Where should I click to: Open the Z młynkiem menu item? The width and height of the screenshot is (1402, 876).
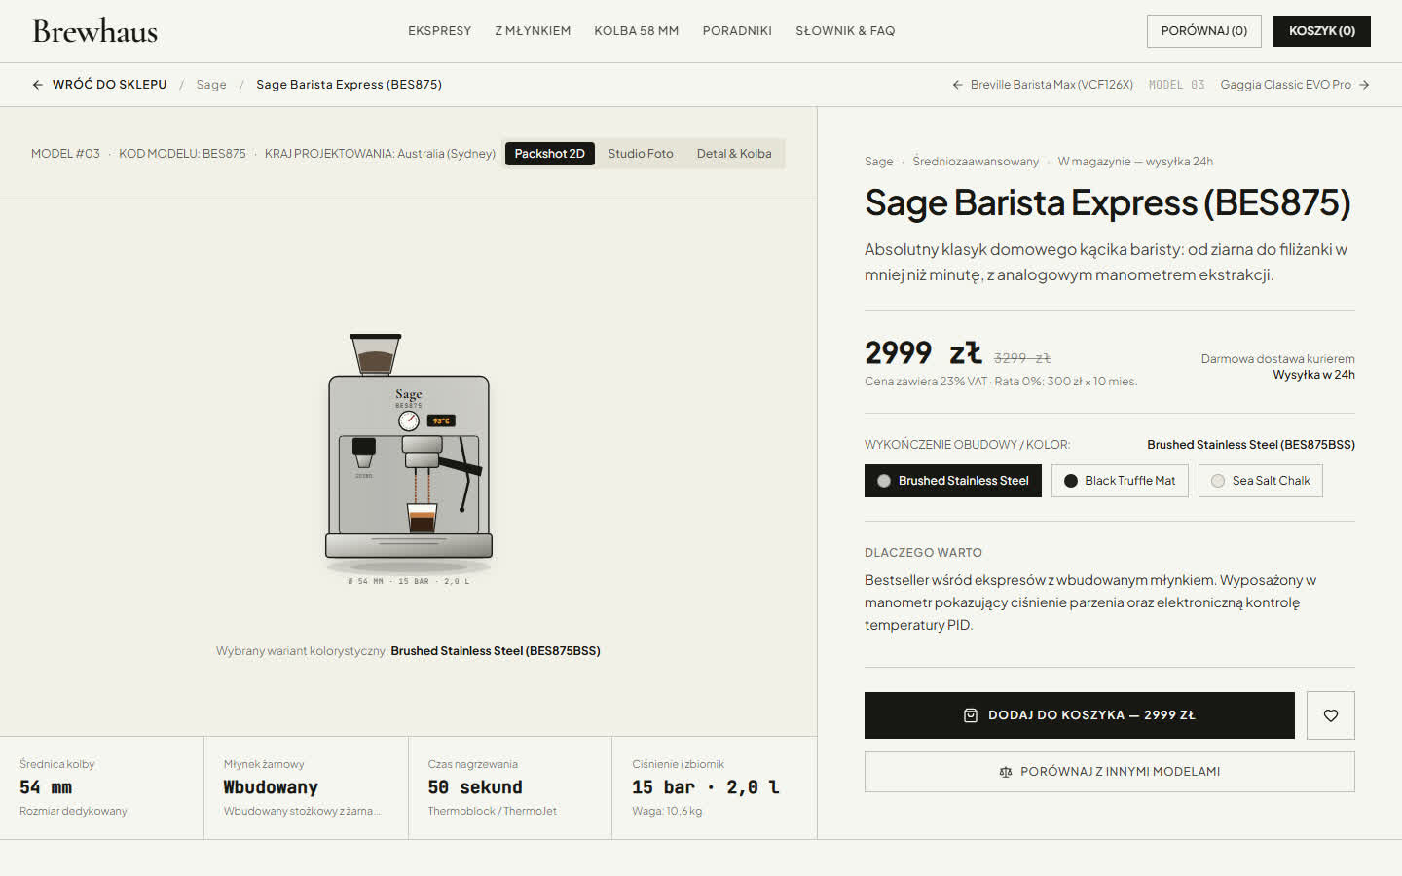(533, 31)
